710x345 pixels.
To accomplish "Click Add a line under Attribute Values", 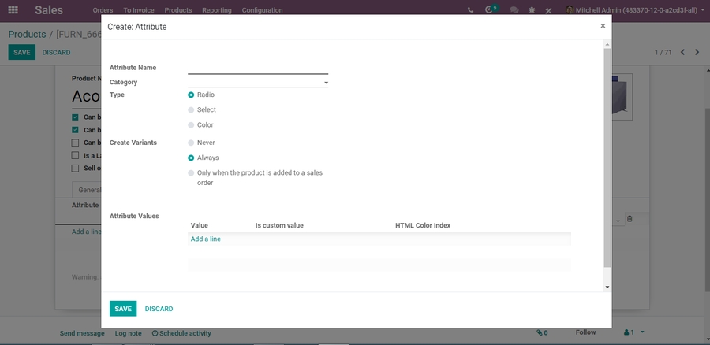I will 206,239.
